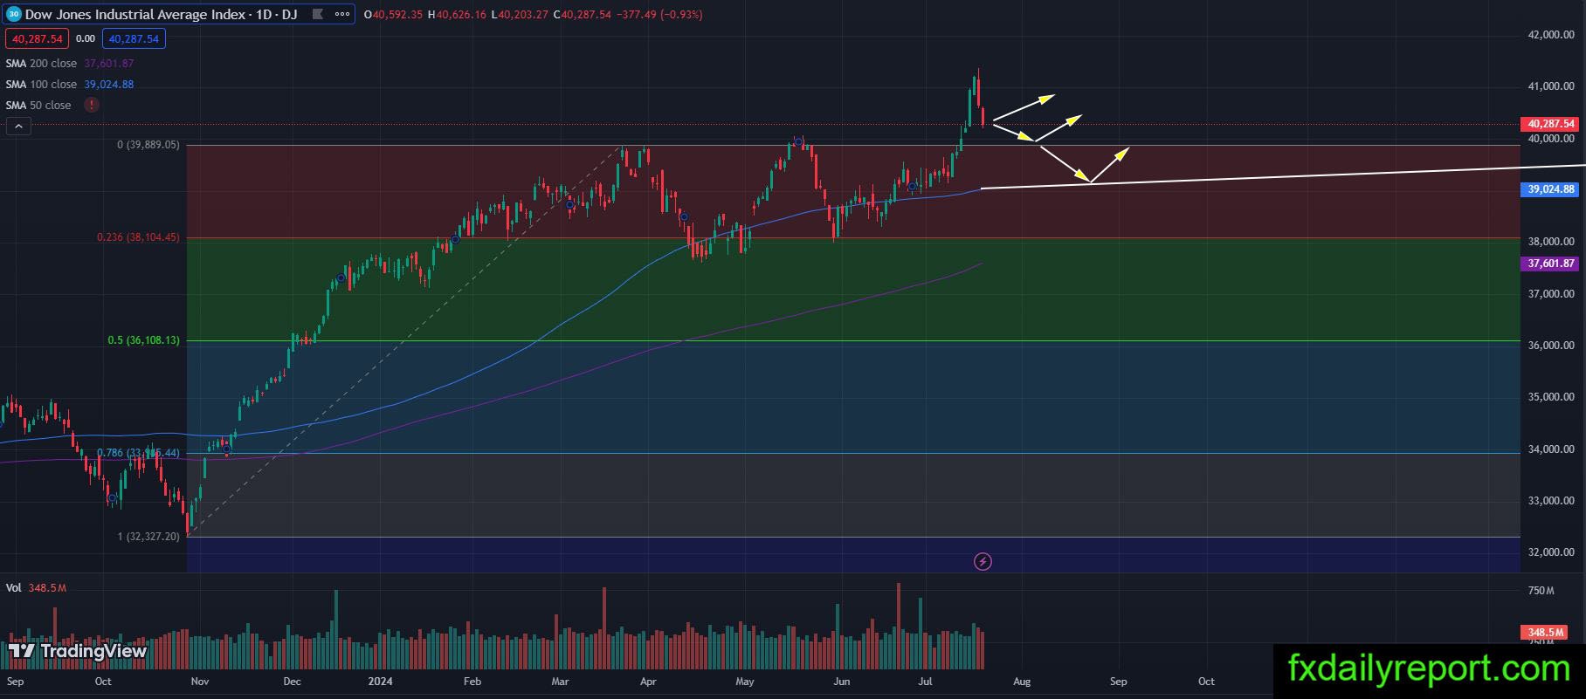
Task: Click the red sell price button 40,287.54
Action: 37,38
